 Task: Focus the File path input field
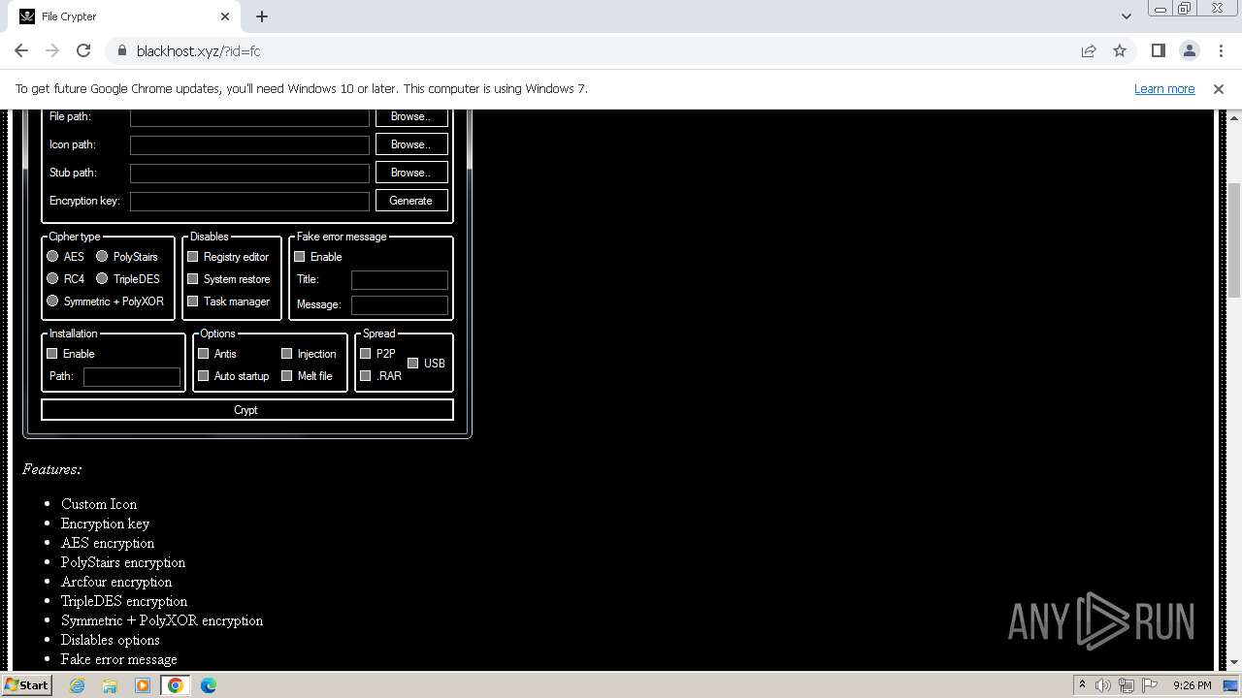pos(249,116)
